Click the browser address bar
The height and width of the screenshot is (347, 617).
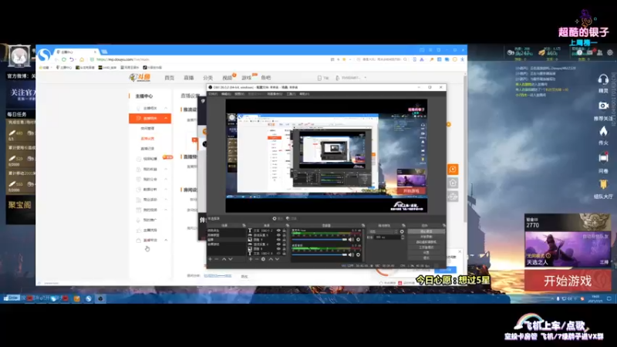(x=208, y=59)
